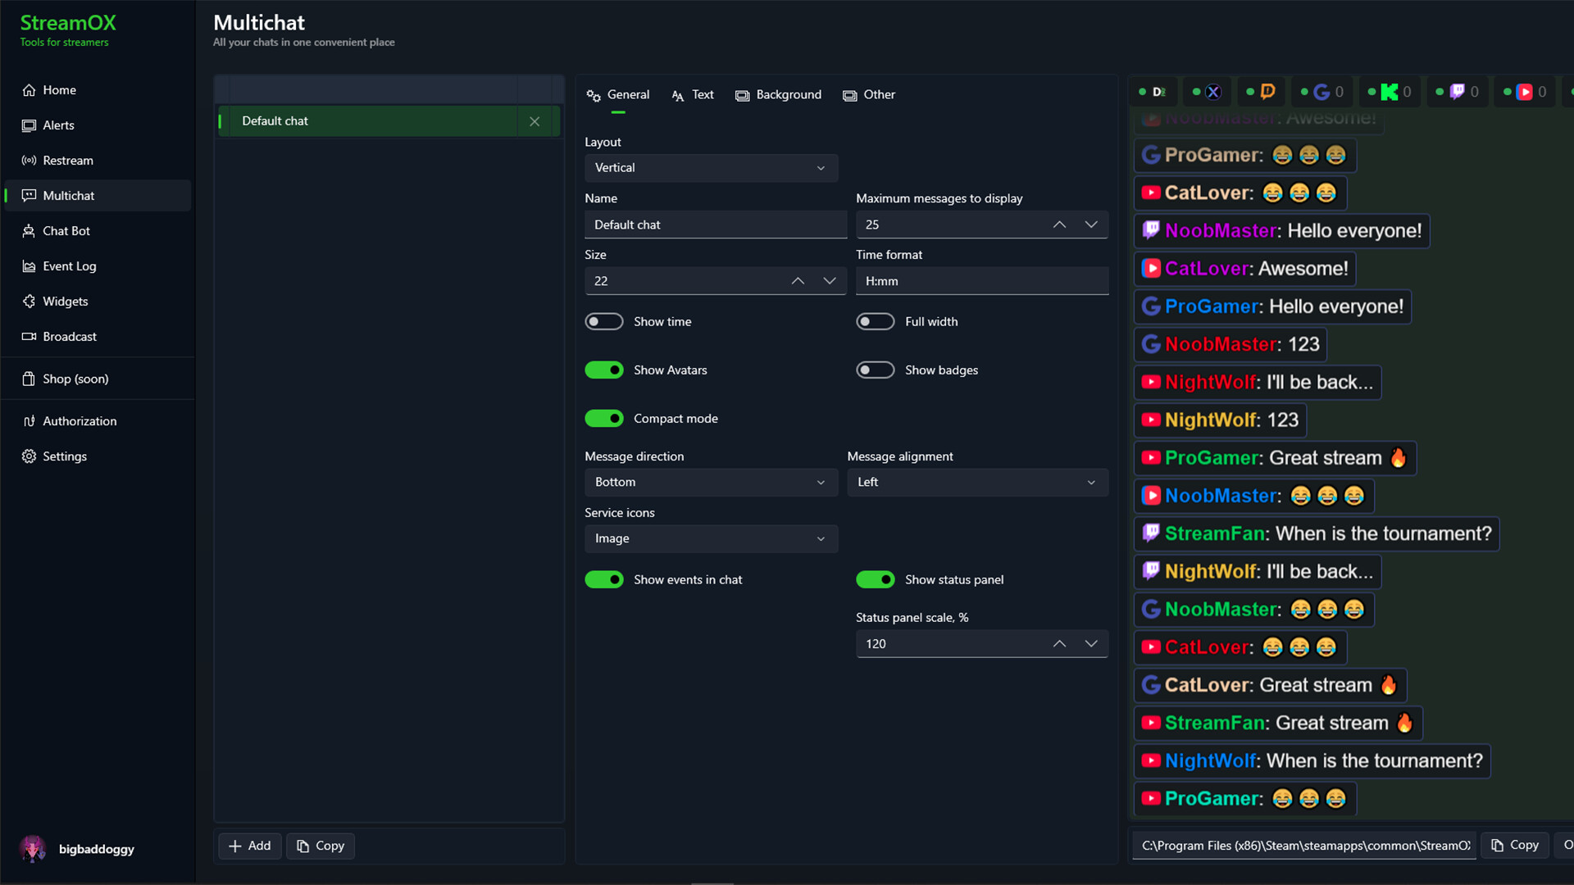The width and height of the screenshot is (1574, 885).
Task: Open Settings in the sidebar
Action: tap(98, 456)
